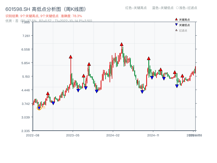The width and height of the screenshot is (217, 163).
Task: Select the red 识别结果 summary line
Action: [x=44, y=16]
